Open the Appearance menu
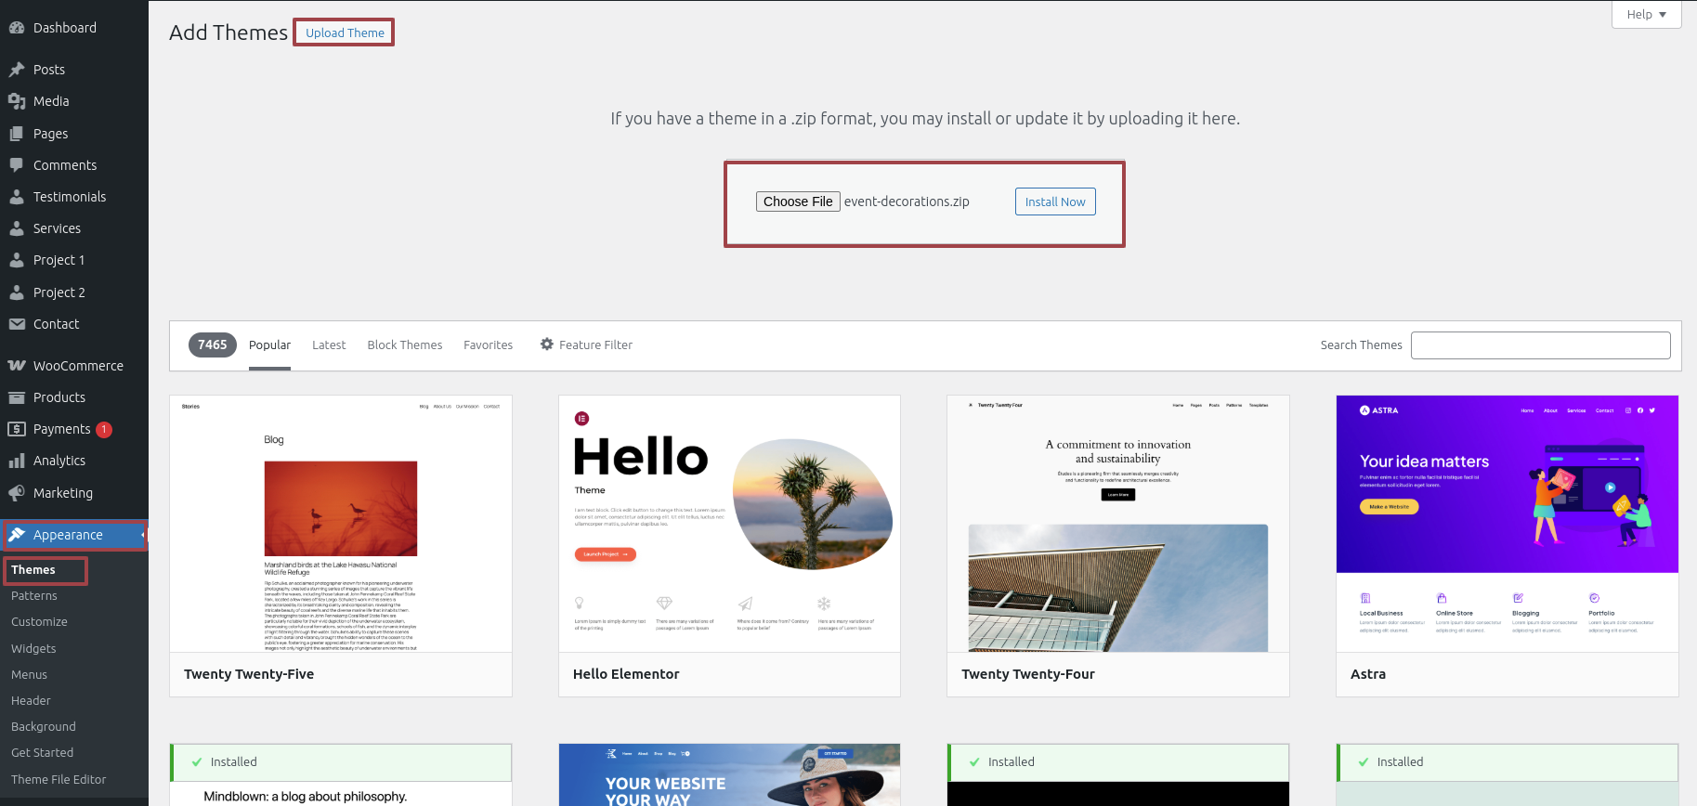The height and width of the screenshot is (806, 1697). point(74,535)
